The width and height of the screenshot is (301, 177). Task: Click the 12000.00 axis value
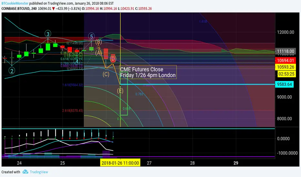tap(285, 32)
